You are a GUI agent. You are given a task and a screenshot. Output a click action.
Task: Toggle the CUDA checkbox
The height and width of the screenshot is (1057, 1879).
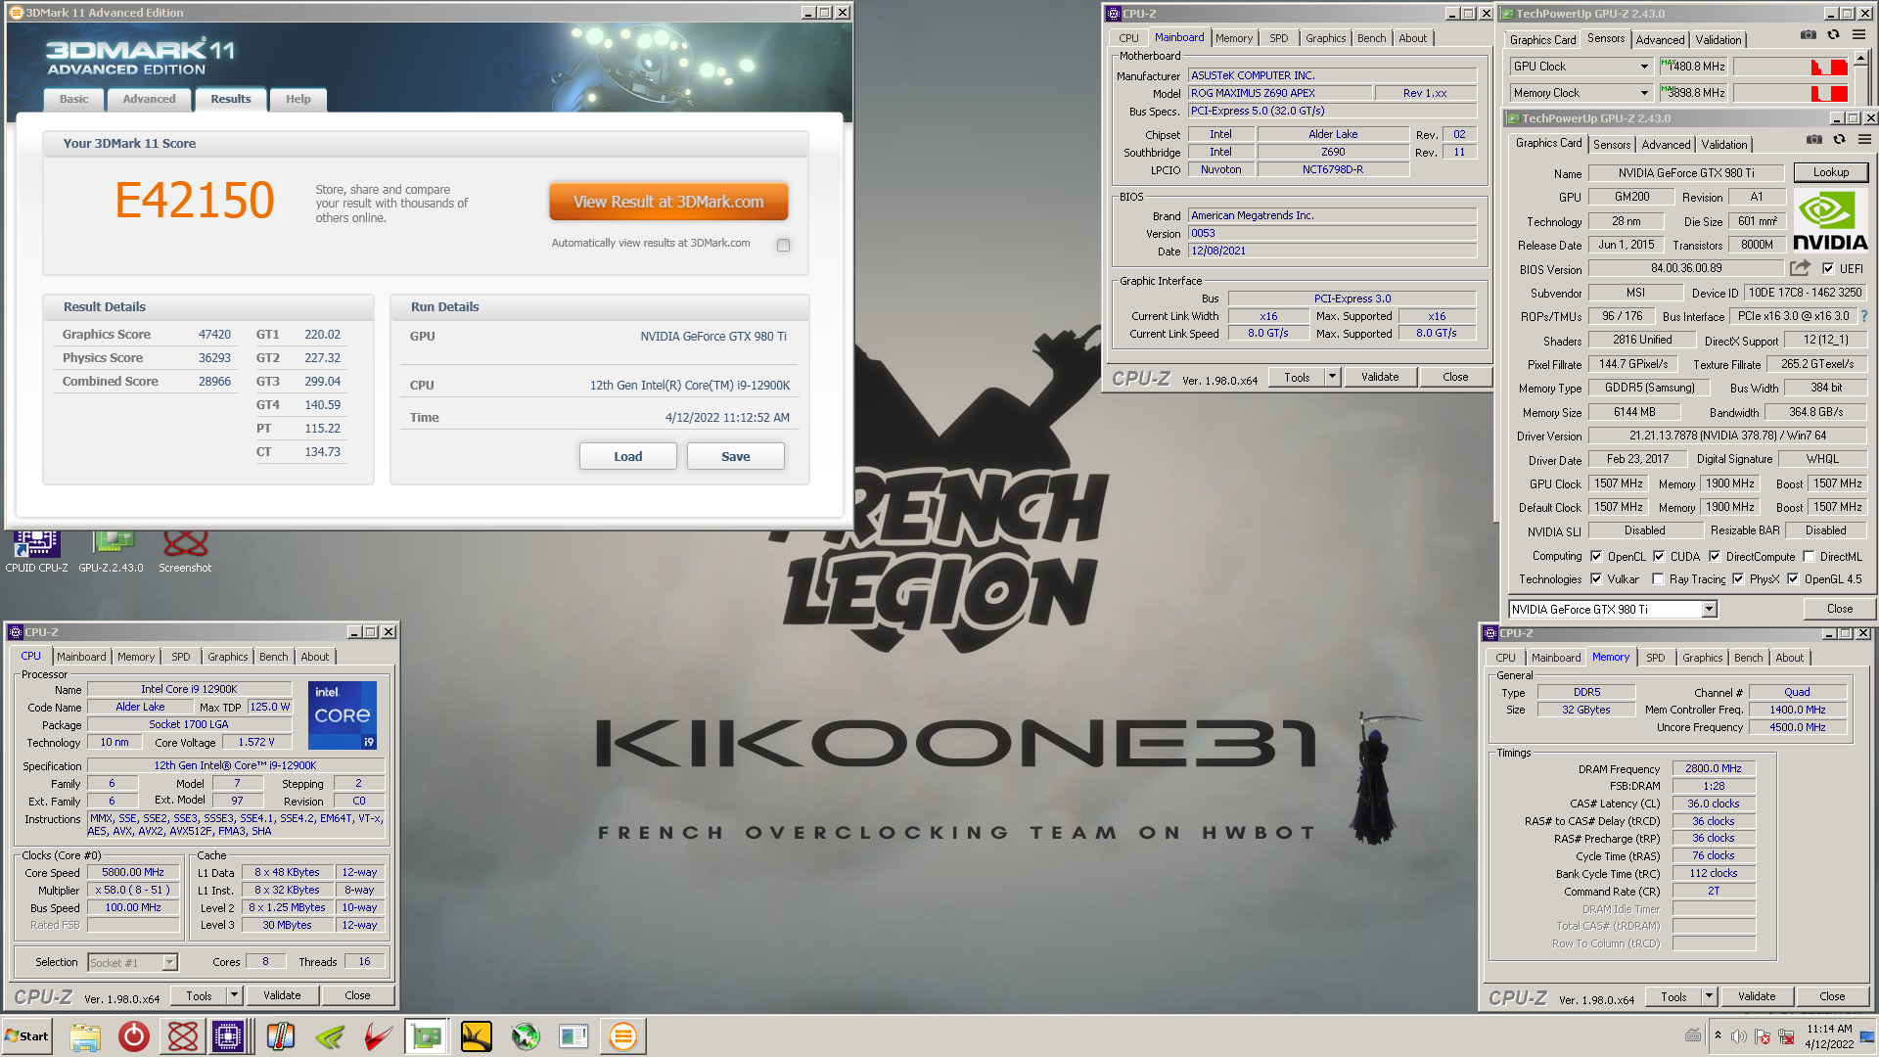(1659, 556)
